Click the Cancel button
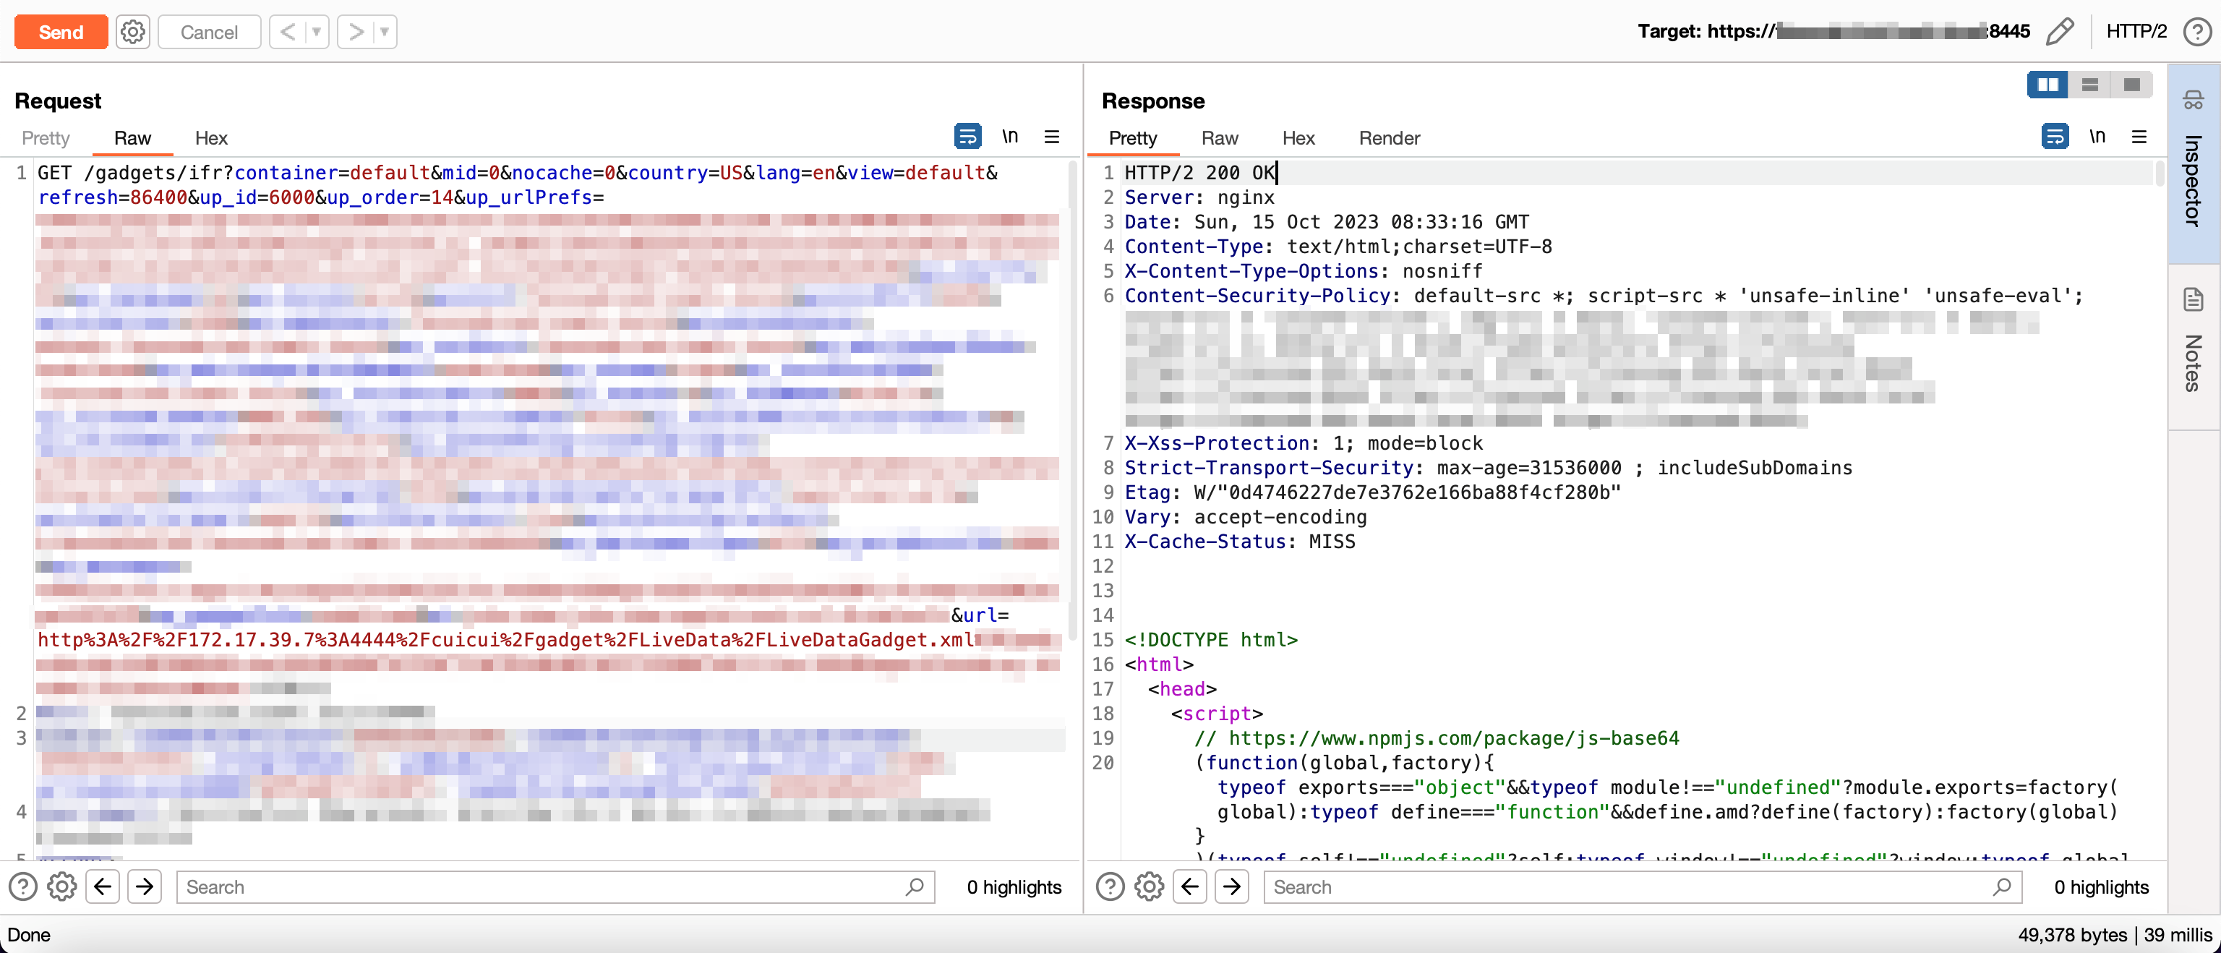Screen dimensions: 2221x953 click(x=209, y=32)
